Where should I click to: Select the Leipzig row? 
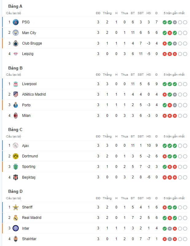tap(95, 54)
